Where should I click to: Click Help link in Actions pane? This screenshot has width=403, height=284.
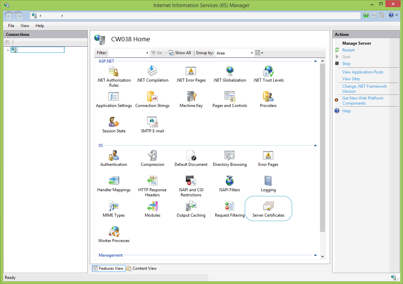pyautogui.click(x=346, y=111)
